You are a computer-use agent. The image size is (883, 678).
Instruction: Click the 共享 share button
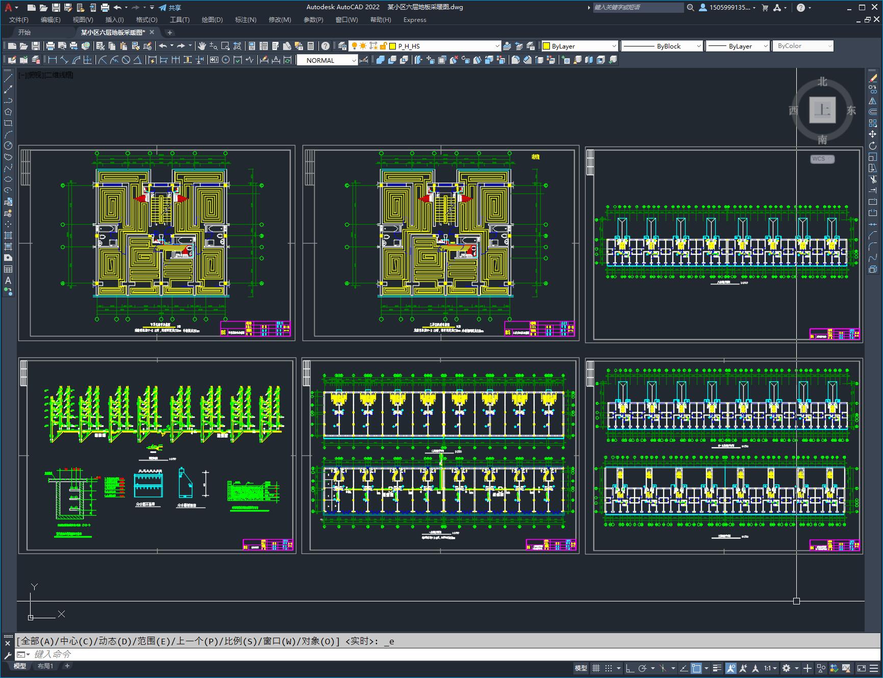click(x=170, y=8)
